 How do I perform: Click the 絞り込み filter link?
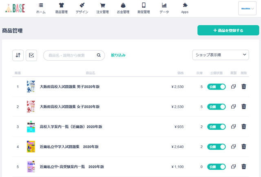click(x=118, y=55)
